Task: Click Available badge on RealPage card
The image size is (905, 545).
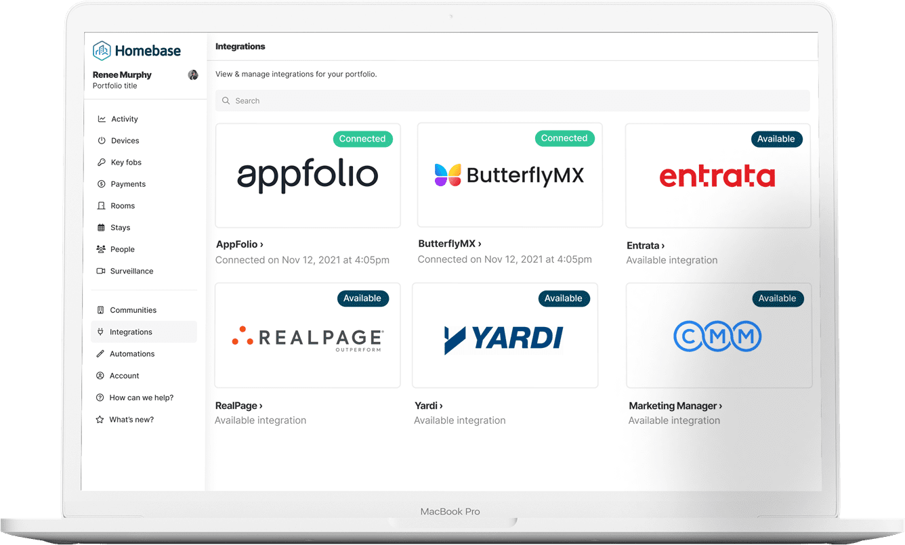Action: 362,299
